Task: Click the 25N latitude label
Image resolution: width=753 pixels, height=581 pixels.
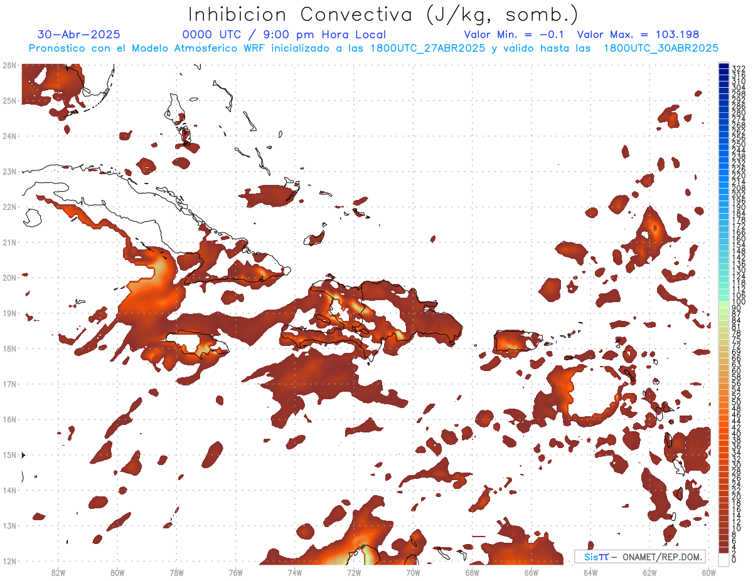Action: click(9, 101)
